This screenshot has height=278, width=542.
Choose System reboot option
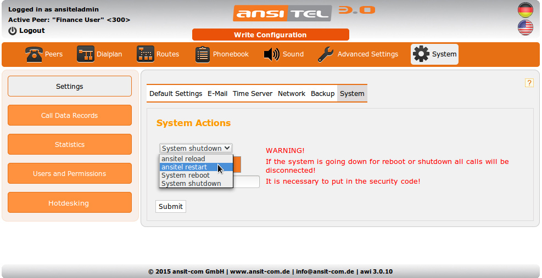[x=186, y=175]
